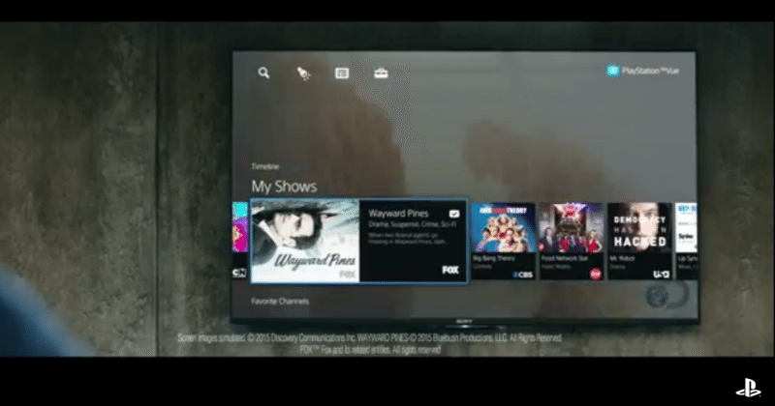Open the Guide list icon

click(342, 73)
